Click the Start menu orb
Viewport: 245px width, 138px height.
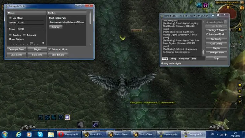pyautogui.click(x=5, y=134)
